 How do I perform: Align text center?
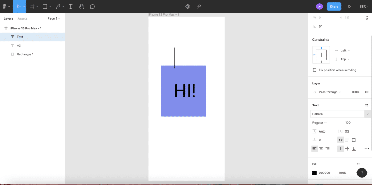pyautogui.click(x=321, y=148)
